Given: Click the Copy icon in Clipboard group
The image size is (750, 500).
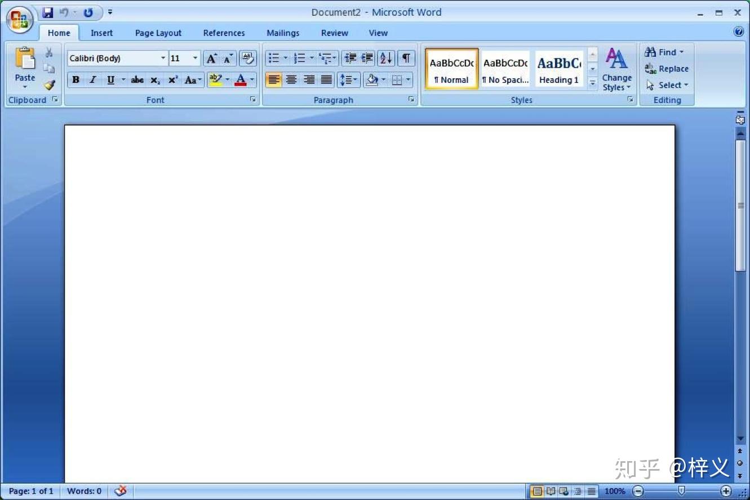Looking at the screenshot, I should pos(49,68).
